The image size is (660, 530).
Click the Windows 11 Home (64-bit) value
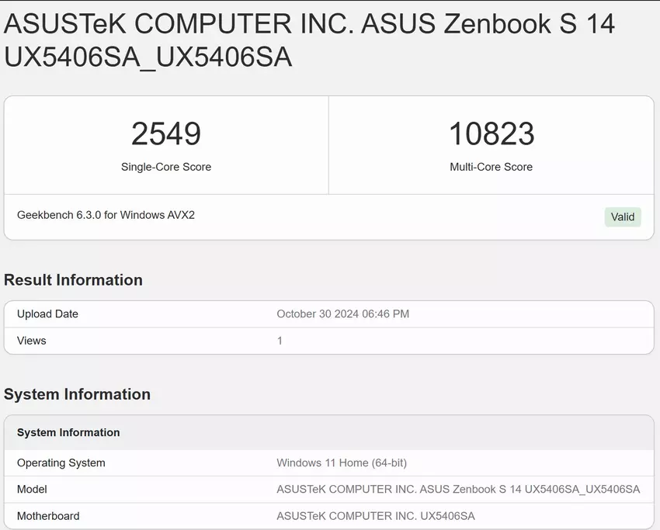pos(342,463)
